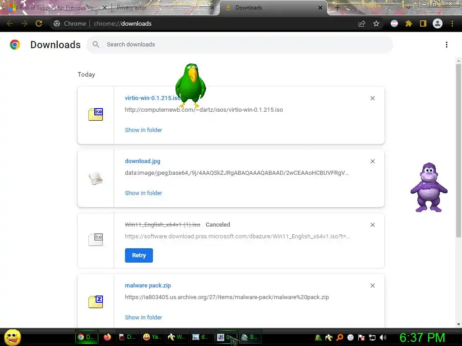Open the 'd...' picture taskbar item
This screenshot has width=462, height=346.
(x=201, y=337)
